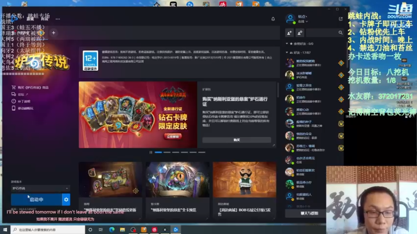Screen dimensions: 417x234
Task: Open the Patch Notes link in the Hearthstone sidebar
Action: [x=21, y=101]
